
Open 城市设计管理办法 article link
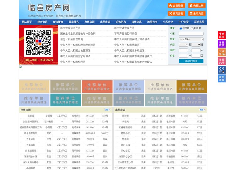pyautogui.click(x=124, y=28)
